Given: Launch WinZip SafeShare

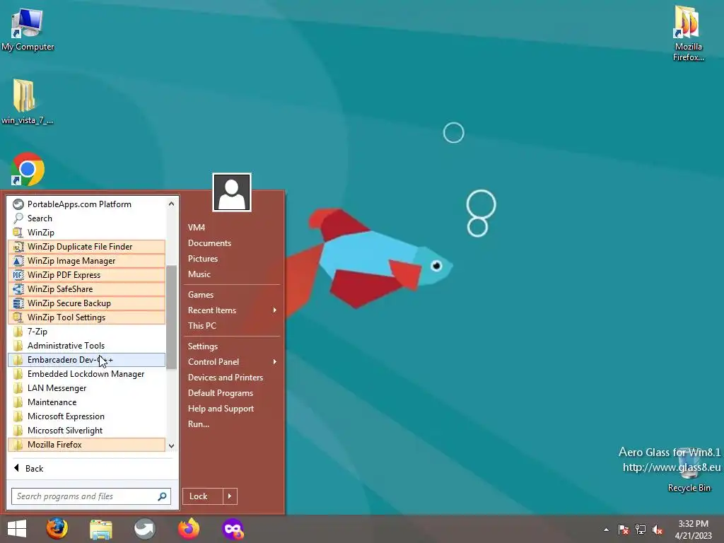Looking at the screenshot, I should click(87, 289).
